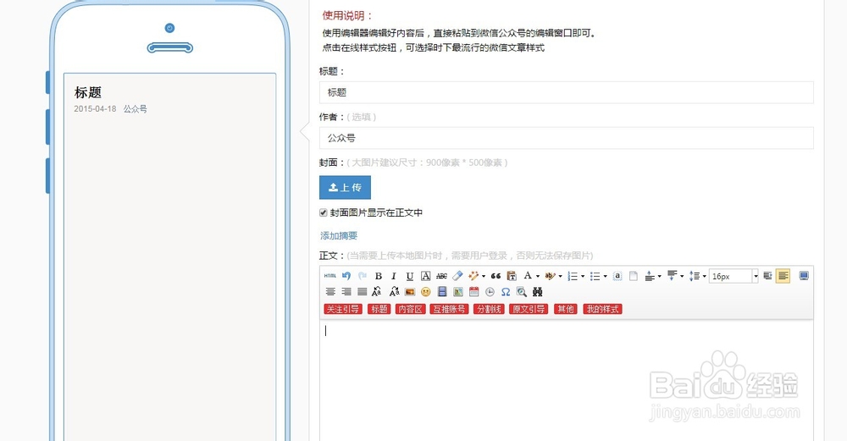
Task: Justify the text on both sides
Action: [362, 291]
